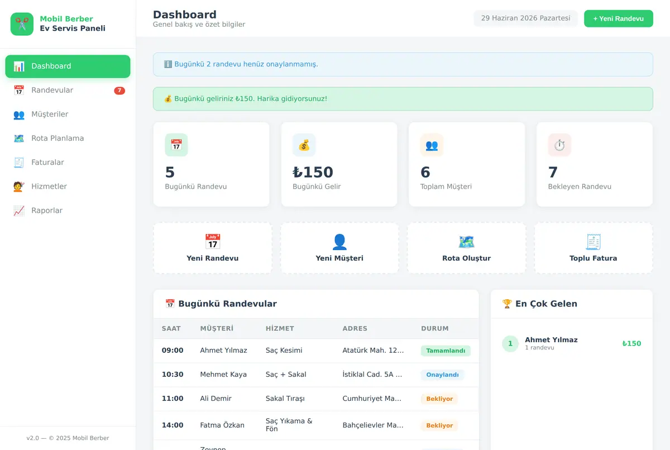This screenshot has width=670, height=450.
Task: Click the people icon on Toplam Müşteri card
Action: coord(432,145)
